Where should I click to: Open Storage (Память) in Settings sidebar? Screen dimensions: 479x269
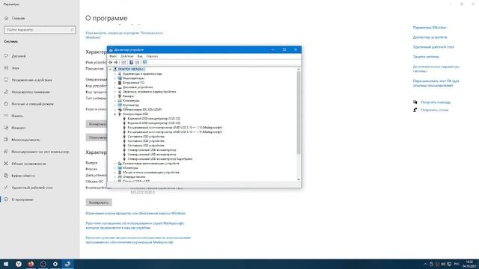pos(40,116)
